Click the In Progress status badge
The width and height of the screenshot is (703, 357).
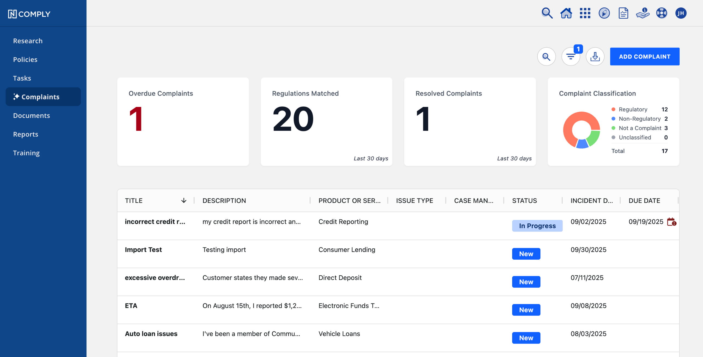tap(537, 226)
